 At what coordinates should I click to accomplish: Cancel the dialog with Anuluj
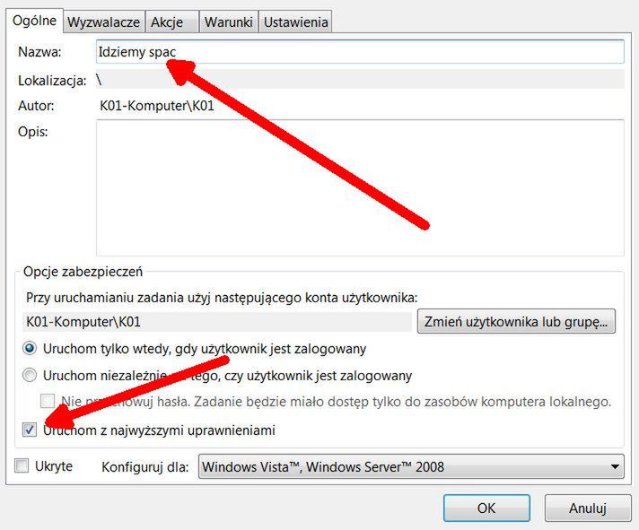588,508
